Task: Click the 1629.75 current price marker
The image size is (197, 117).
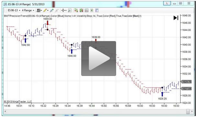Action: point(186,82)
